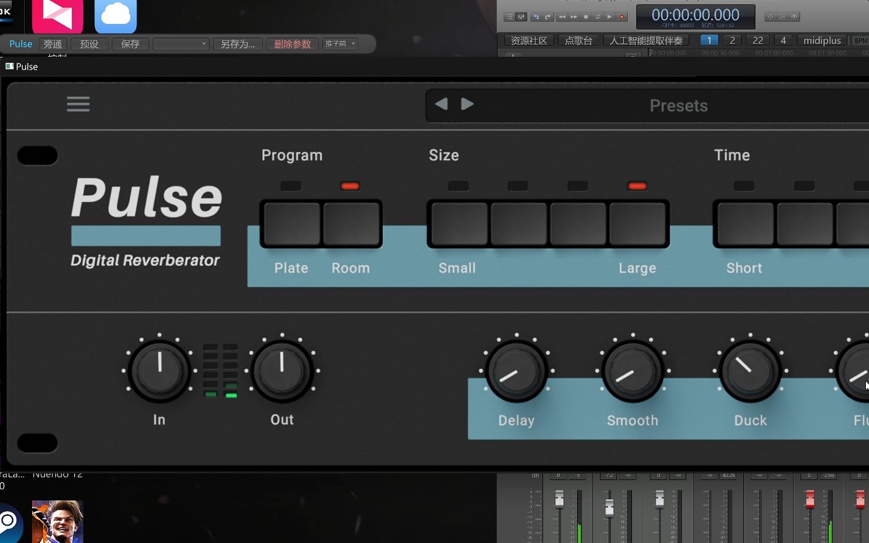Switch to the mixer view icon
This screenshot has width=869, height=543.
point(521,17)
